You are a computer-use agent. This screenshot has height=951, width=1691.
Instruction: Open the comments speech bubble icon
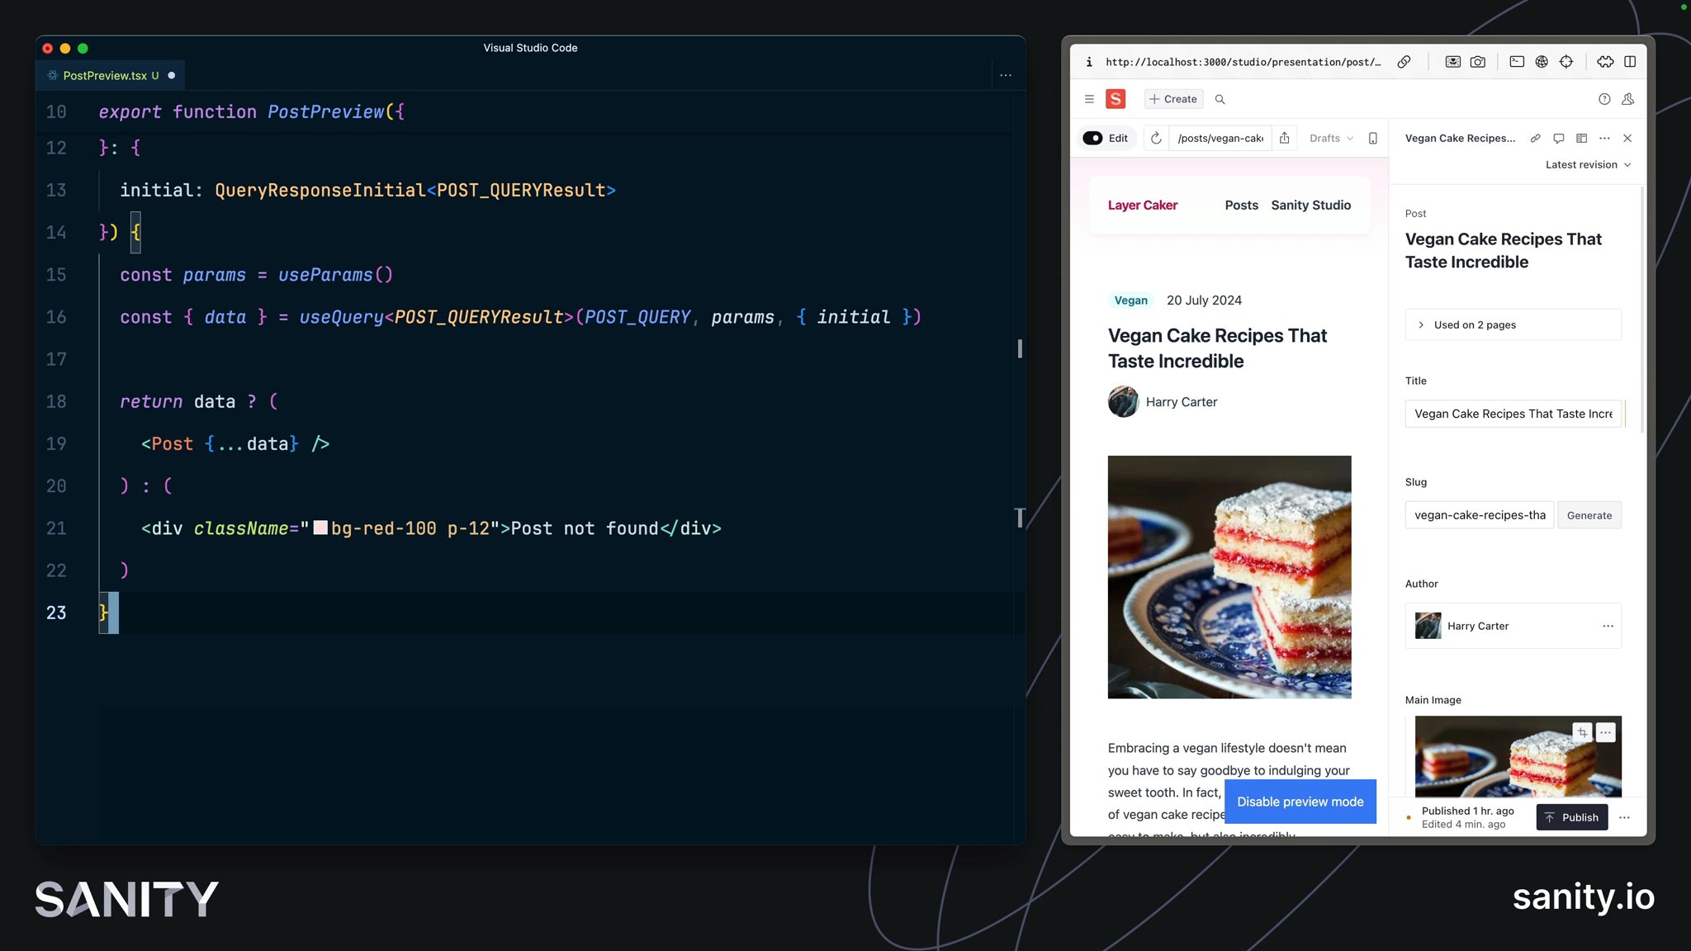click(1558, 138)
